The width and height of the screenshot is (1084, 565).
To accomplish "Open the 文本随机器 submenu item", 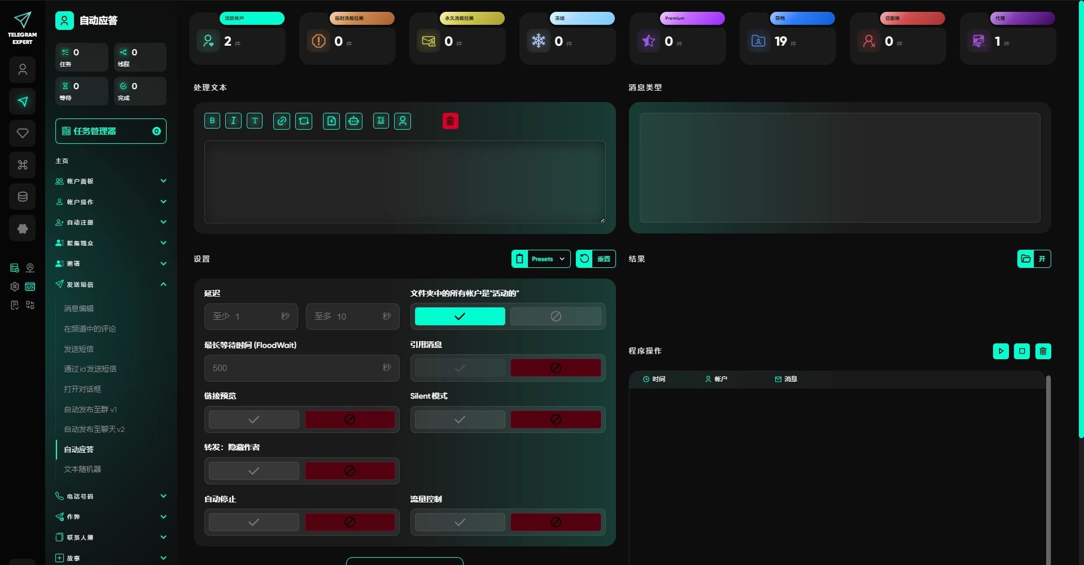I will (82, 469).
